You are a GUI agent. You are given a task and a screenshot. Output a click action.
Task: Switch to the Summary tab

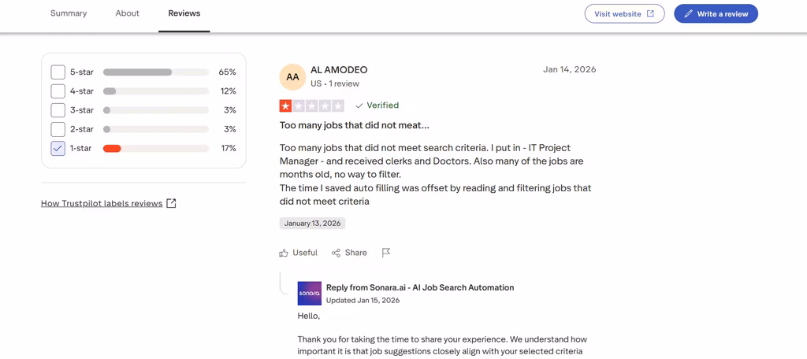pyautogui.click(x=69, y=13)
